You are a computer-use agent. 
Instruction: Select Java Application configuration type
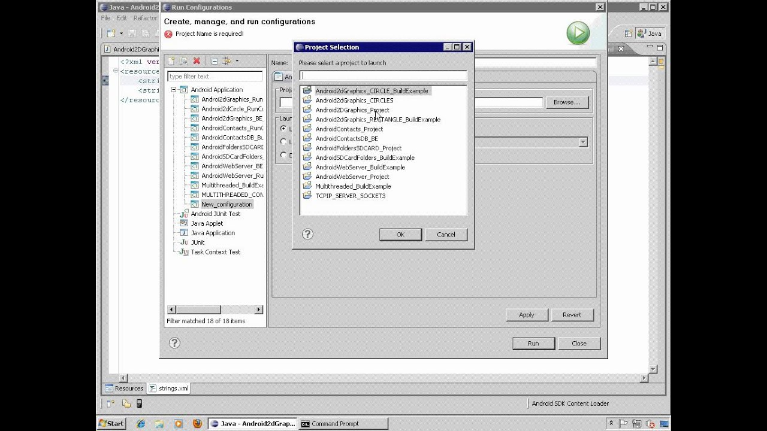(x=213, y=233)
